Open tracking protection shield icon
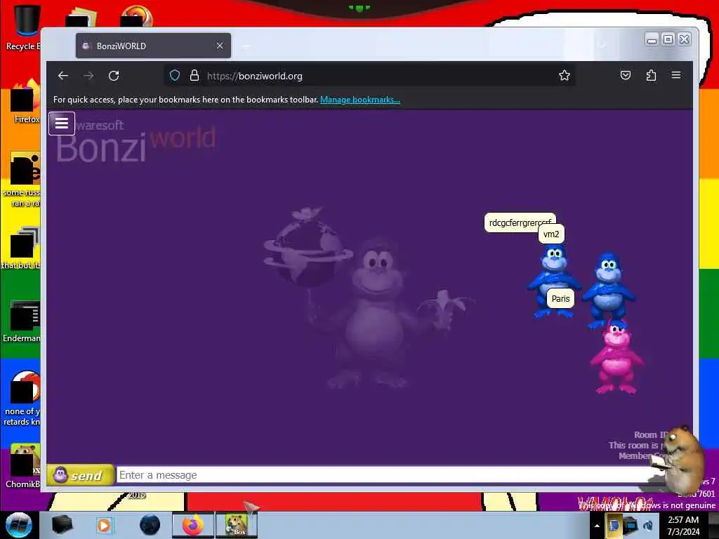Viewport: 719px width, 539px height. click(x=175, y=76)
